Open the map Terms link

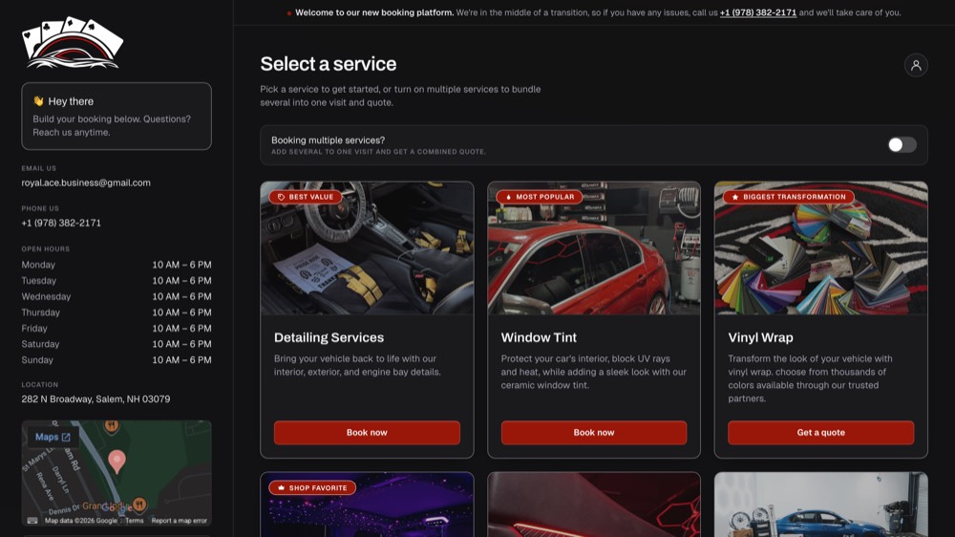click(134, 521)
